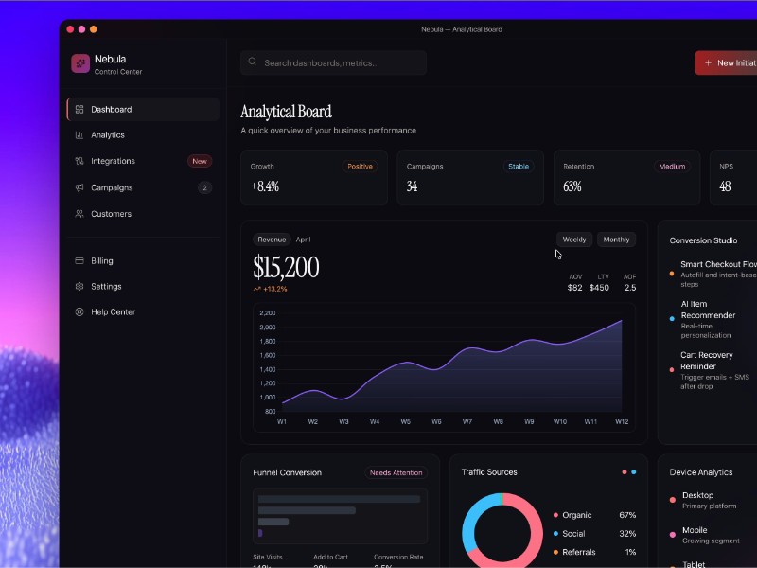Screen dimensions: 757x568
Task: Switch revenue view to Monthly
Action: [x=617, y=240]
